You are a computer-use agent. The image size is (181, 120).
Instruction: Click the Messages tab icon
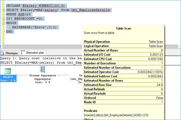[x=3, y=53]
